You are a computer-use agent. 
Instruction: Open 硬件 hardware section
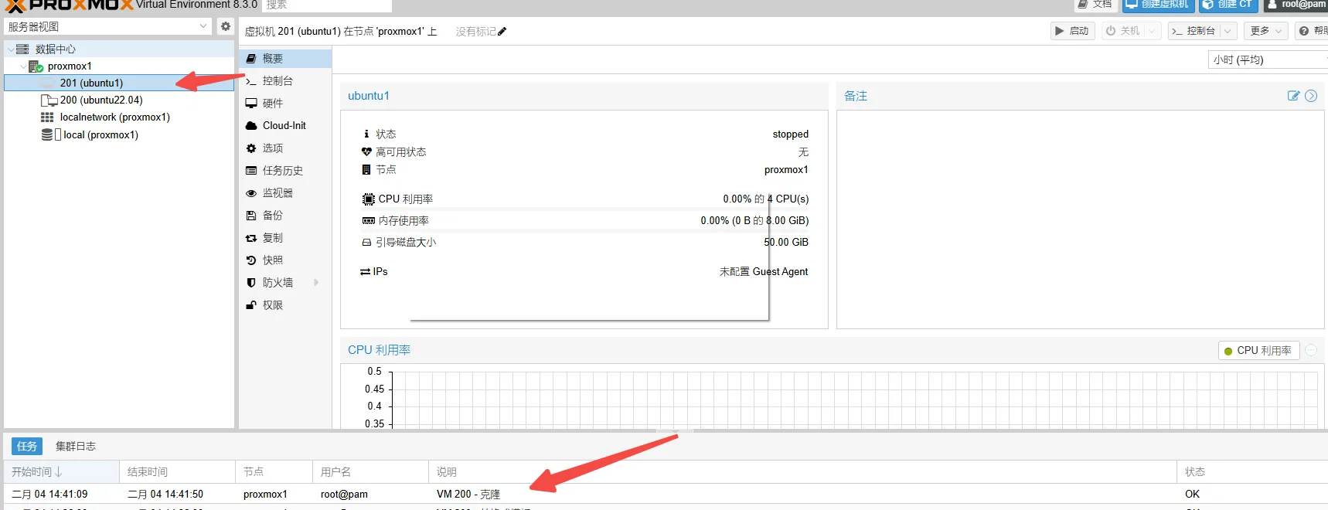coord(285,104)
